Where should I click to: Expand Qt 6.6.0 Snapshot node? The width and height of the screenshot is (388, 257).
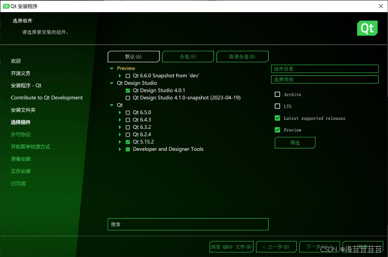[x=120, y=76]
